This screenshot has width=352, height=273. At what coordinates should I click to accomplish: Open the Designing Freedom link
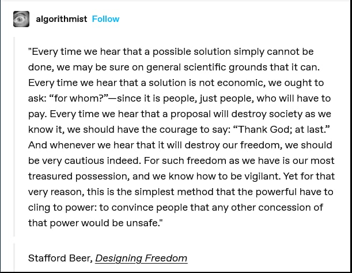coord(141,258)
